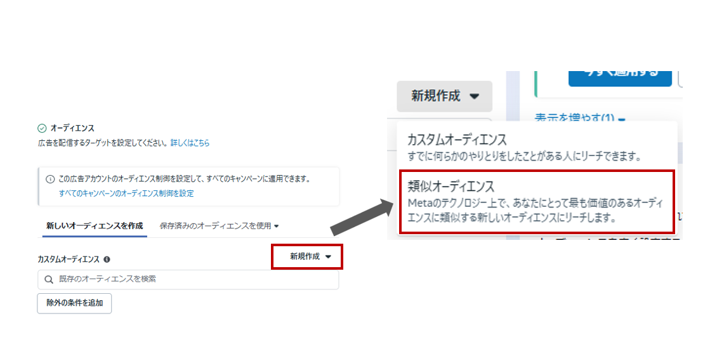Switch to the 新しいオーディエンスを作成 tab
The width and height of the screenshot is (717, 356).
pyautogui.click(x=95, y=226)
